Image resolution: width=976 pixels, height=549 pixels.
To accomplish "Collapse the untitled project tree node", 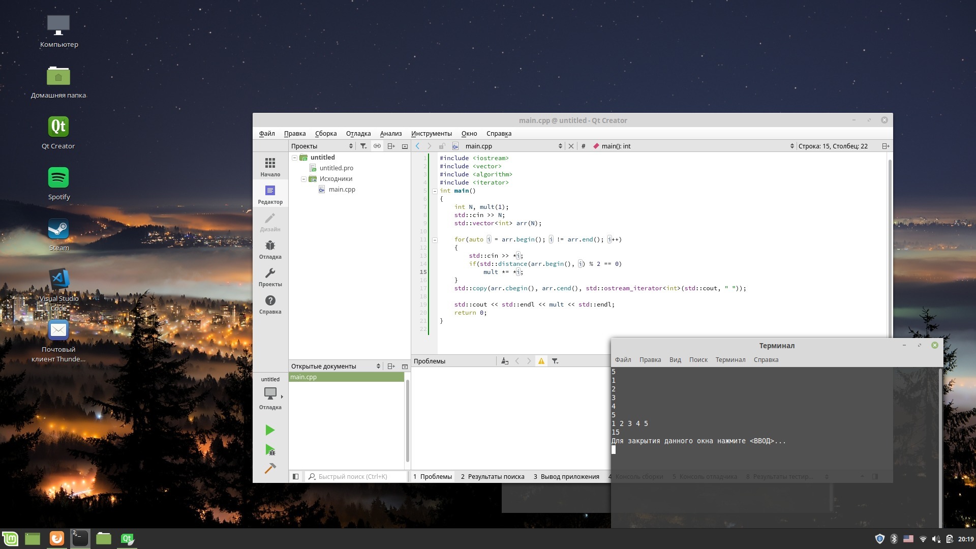I will click(x=294, y=158).
